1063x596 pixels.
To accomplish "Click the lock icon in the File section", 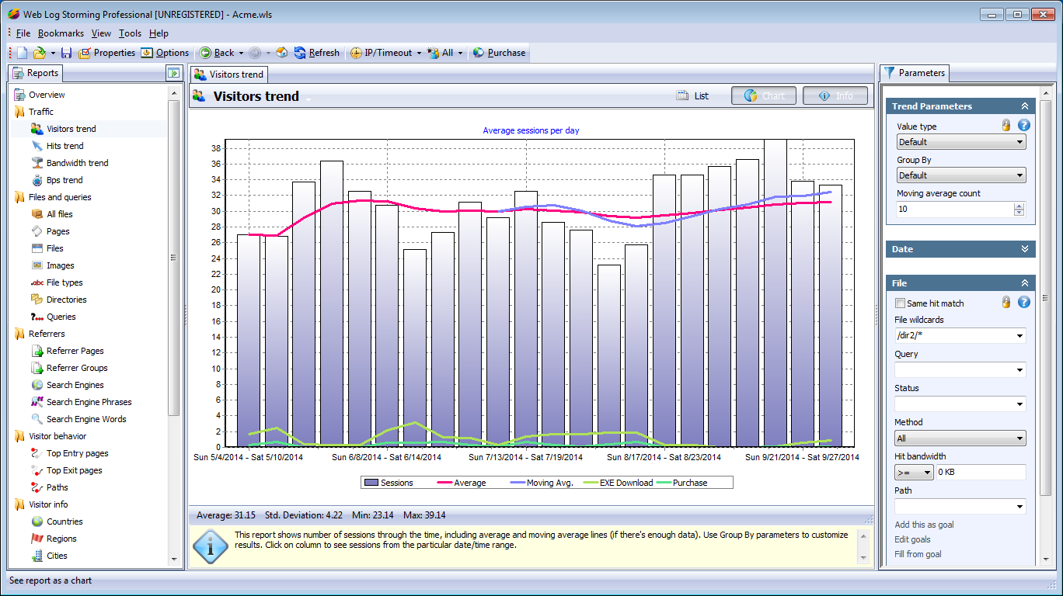I will tap(1006, 302).
